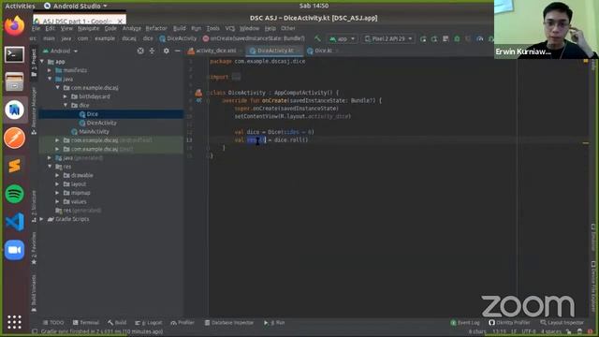Screen dimensions: 599x337
Task: Click the DiceActivity breadcrumb
Action: (x=178, y=38)
